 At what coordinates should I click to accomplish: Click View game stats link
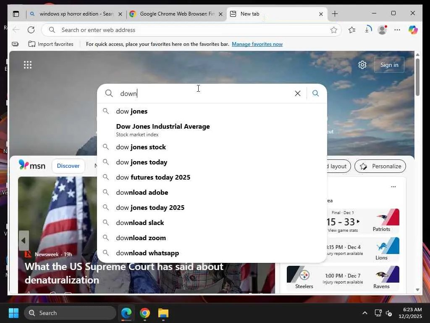pyautogui.click(x=343, y=230)
